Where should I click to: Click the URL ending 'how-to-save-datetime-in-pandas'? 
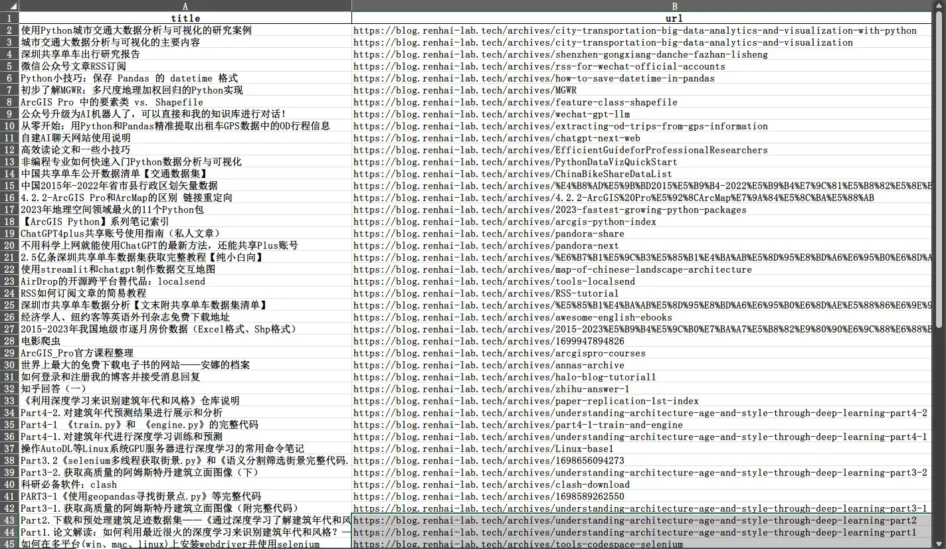[534, 78]
